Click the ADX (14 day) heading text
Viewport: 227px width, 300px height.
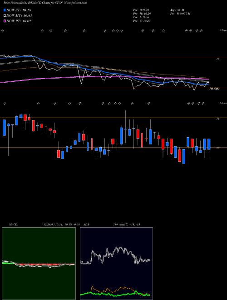click(x=112, y=225)
